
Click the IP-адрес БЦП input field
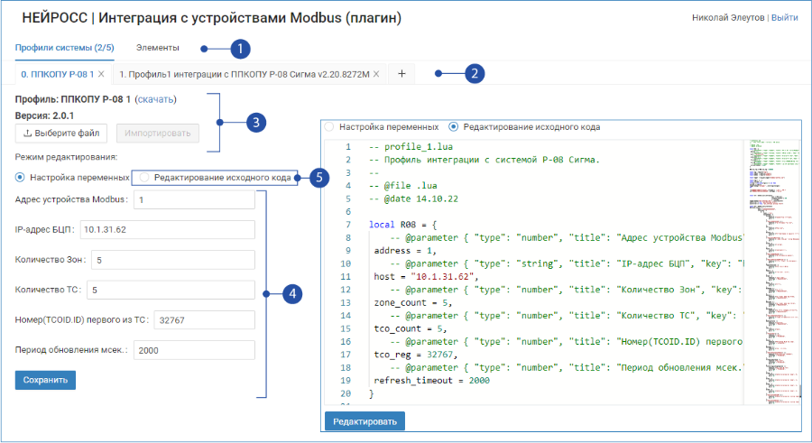tap(167, 229)
